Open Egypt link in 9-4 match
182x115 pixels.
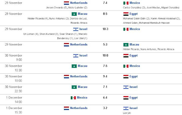tap(133, 76)
